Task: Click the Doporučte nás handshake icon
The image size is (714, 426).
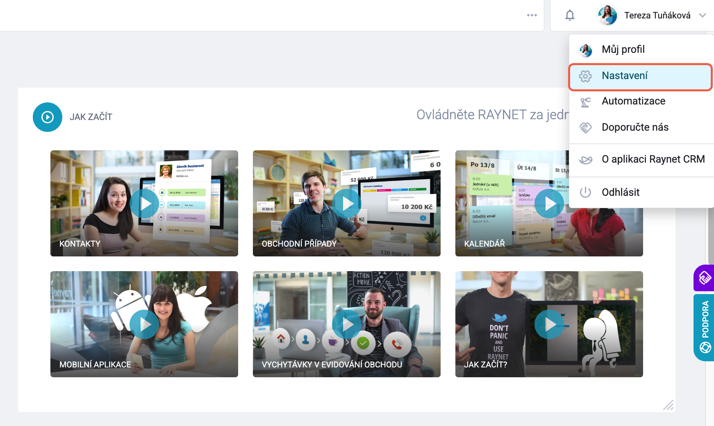Action: 585,128
